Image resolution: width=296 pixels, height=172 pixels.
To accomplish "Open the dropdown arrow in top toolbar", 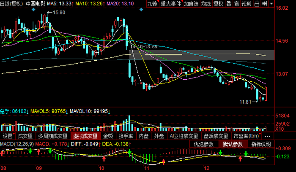I will point(271,3).
